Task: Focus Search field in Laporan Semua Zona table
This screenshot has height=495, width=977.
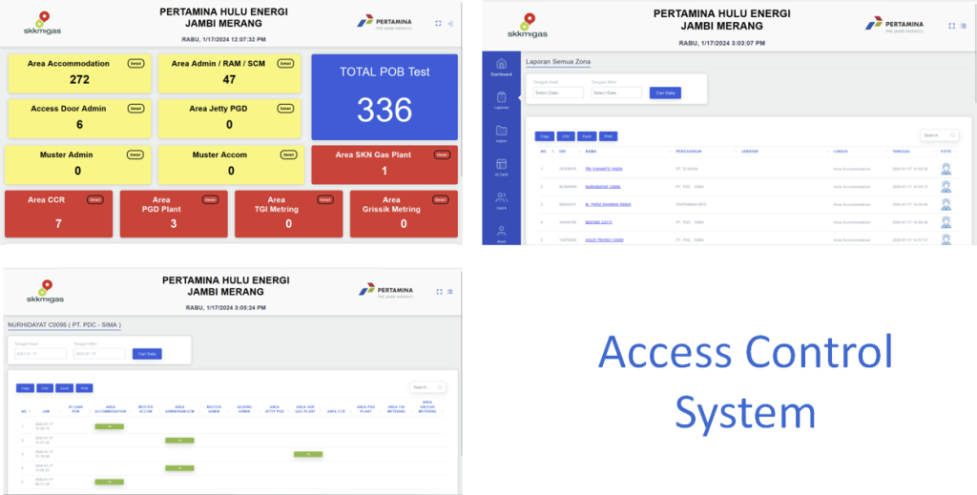Action: (940, 135)
